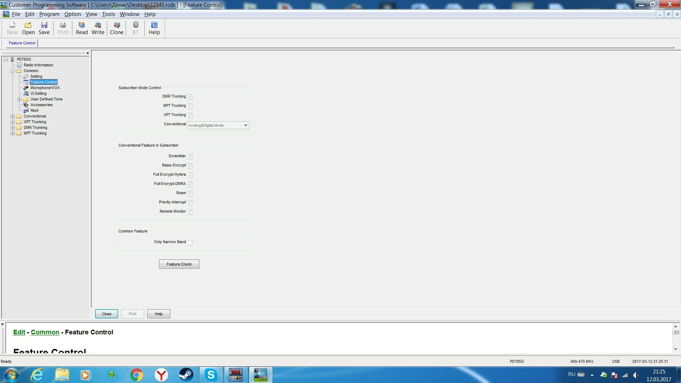Toggle the Basic Encrypt checkbox
Viewport: 681px width, 383px height.
(x=190, y=166)
